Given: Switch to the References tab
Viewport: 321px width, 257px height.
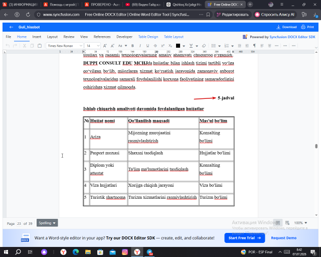Looking at the screenshot, I should point(102,37).
